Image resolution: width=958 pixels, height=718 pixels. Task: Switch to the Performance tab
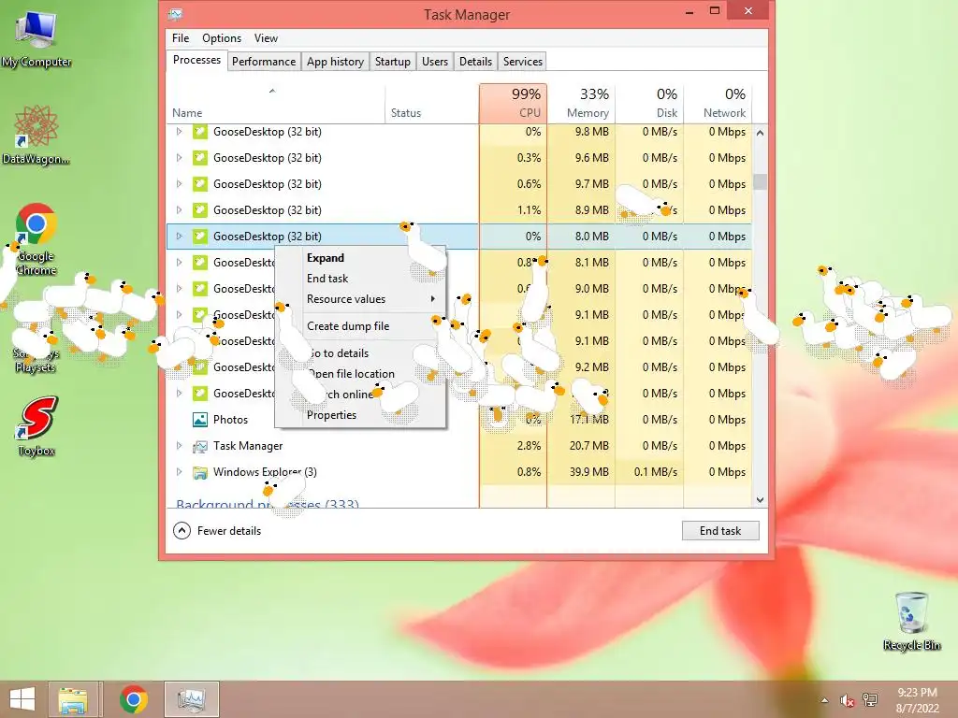click(x=264, y=62)
